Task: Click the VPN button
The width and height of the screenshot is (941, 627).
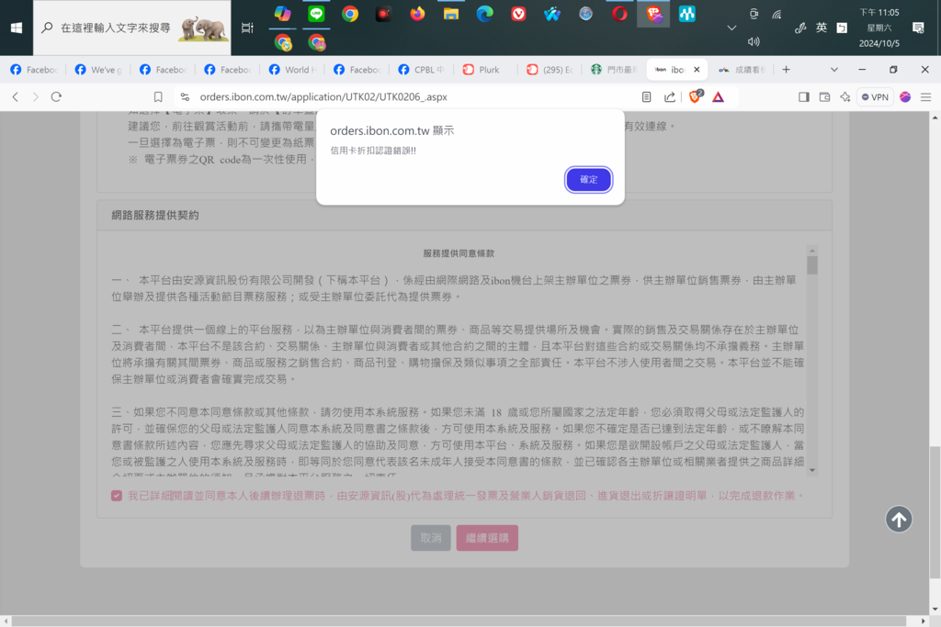Action: click(x=875, y=96)
